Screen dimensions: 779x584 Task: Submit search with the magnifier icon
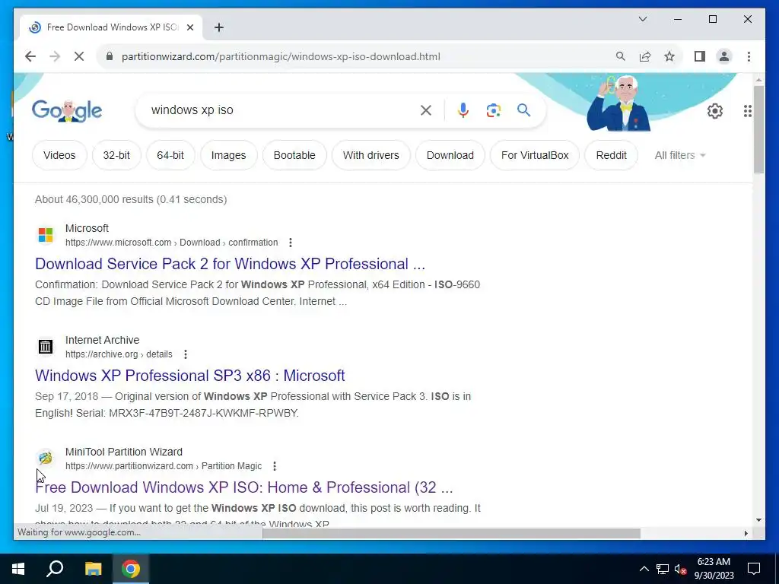coord(523,109)
